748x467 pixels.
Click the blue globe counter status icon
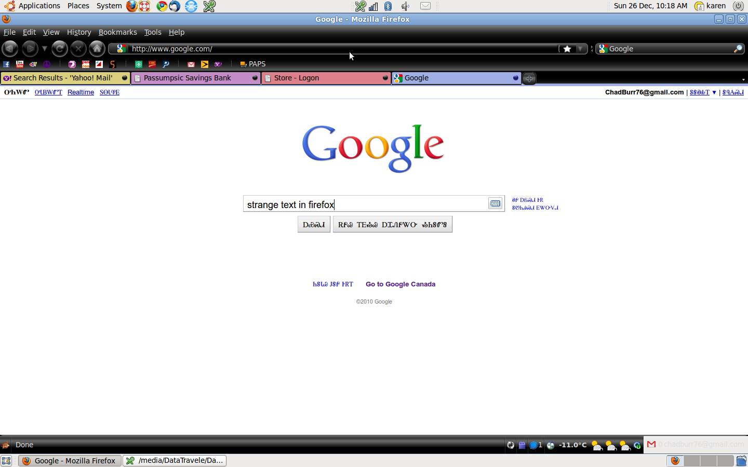pyautogui.click(x=536, y=445)
